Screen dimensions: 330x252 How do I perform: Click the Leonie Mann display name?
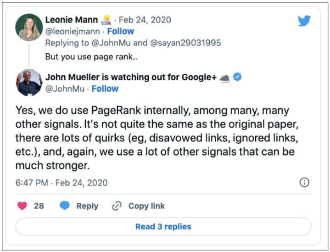coord(72,20)
